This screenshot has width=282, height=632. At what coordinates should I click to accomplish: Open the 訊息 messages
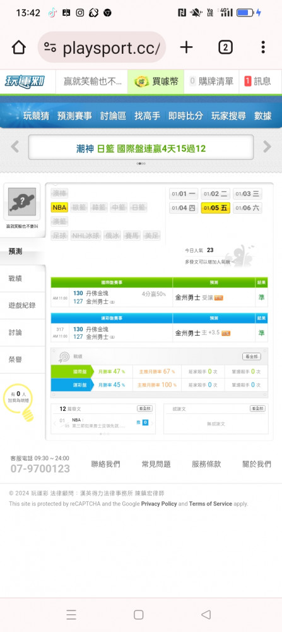[x=258, y=82]
